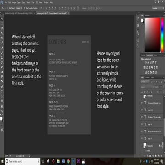
Task: Select the Gradient tool
Action: tap(2, 71)
